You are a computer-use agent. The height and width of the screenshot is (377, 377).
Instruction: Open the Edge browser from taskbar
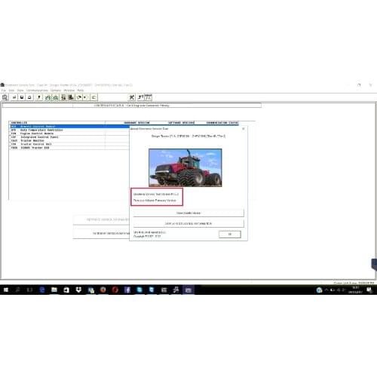[42, 290]
